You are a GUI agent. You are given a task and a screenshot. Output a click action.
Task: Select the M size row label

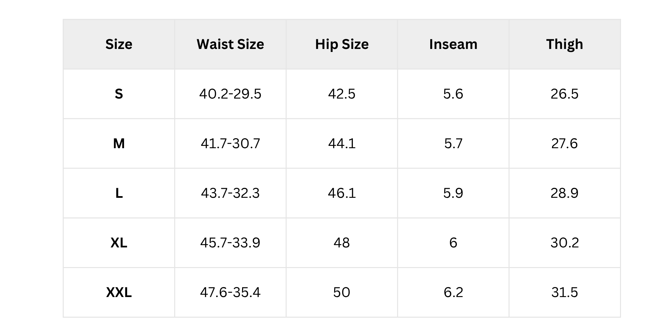click(119, 144)
